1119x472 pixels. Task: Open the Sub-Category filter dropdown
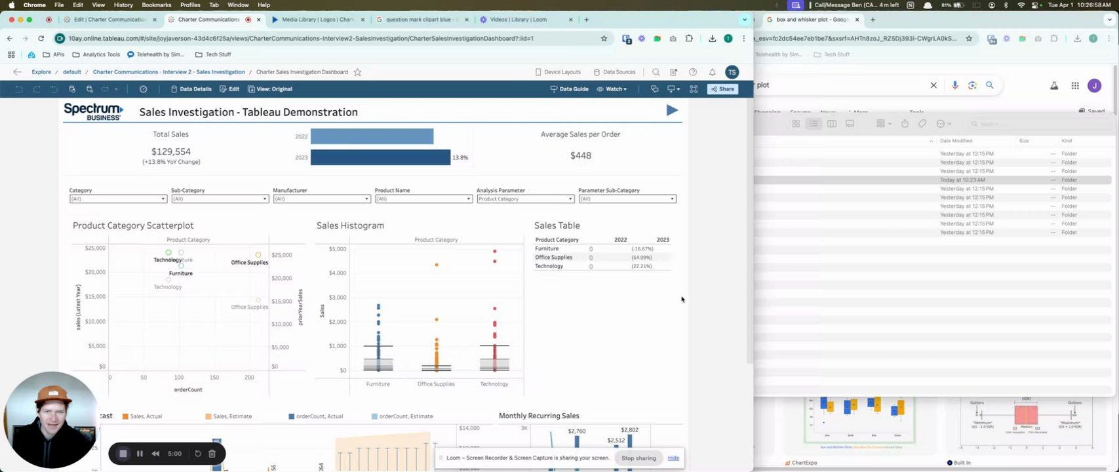point(220,199)
